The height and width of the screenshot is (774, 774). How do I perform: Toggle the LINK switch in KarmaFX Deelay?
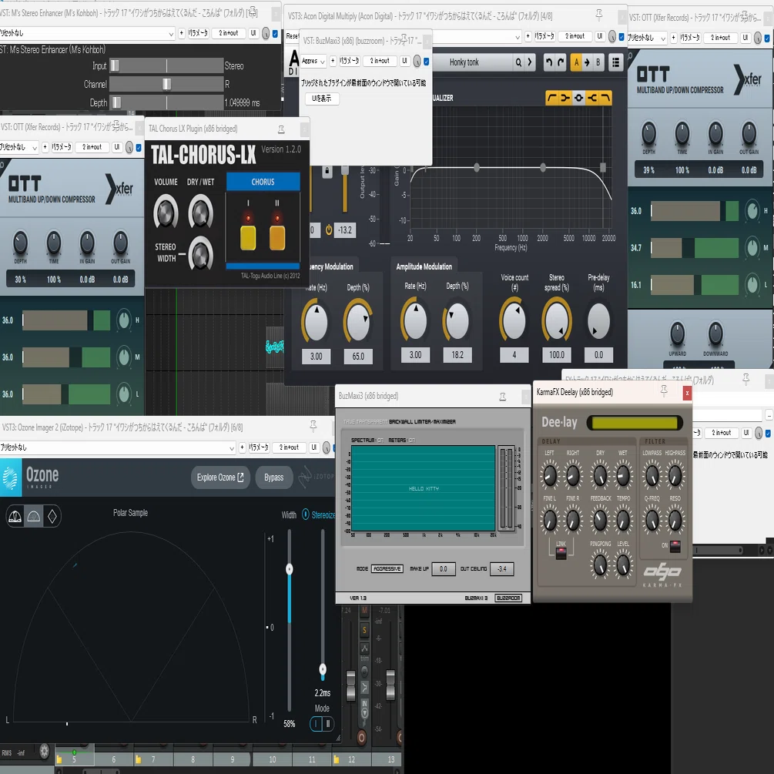point(561,553)
